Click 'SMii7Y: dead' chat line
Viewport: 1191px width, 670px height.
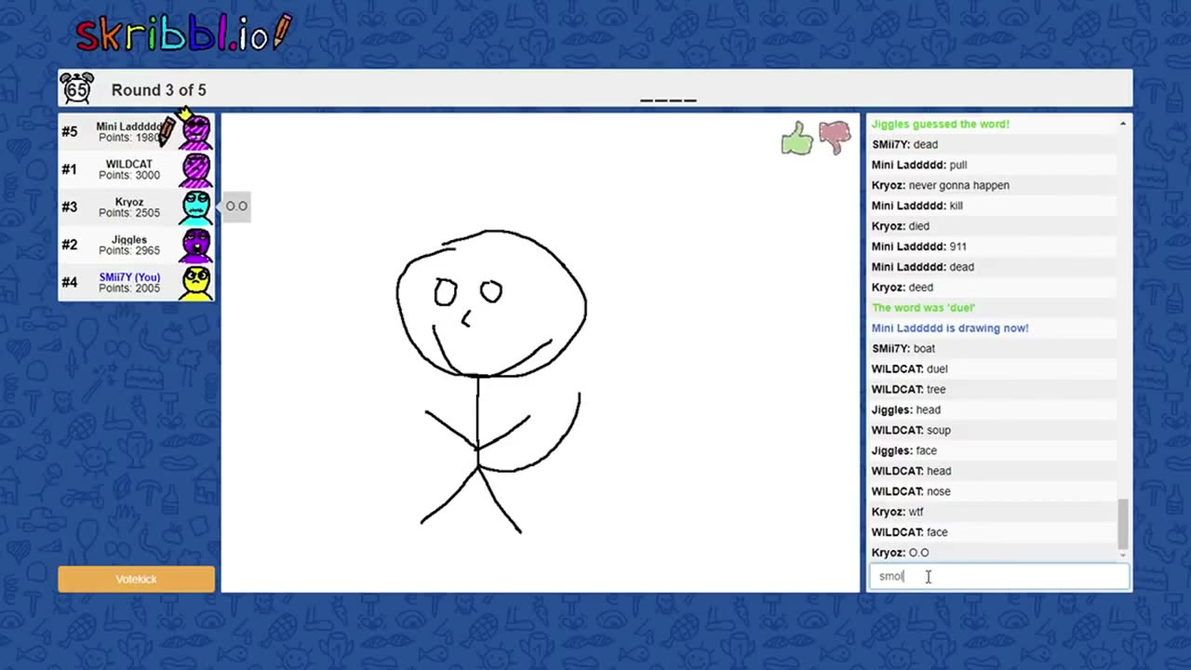(x=904, y=144)
